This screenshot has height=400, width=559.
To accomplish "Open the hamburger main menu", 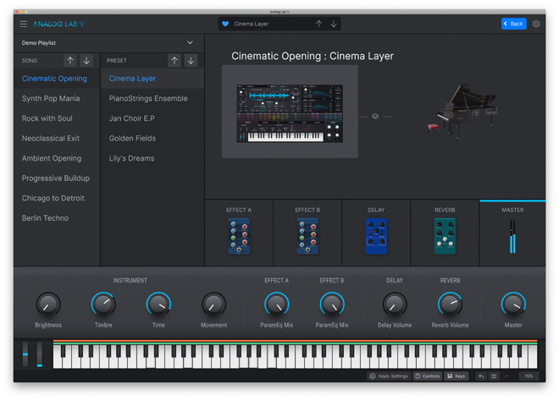I will click(x=24, y=24).
